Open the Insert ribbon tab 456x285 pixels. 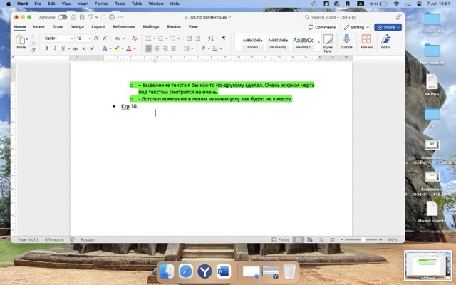coord(38,26)
